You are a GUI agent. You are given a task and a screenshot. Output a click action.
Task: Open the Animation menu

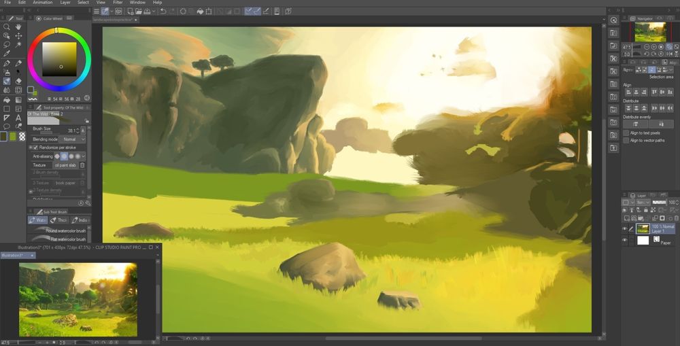42,3
